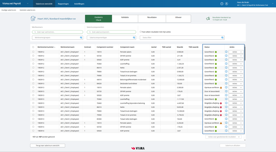Open the Rapportages menu
276x152 pixels.
click(63, 4)
